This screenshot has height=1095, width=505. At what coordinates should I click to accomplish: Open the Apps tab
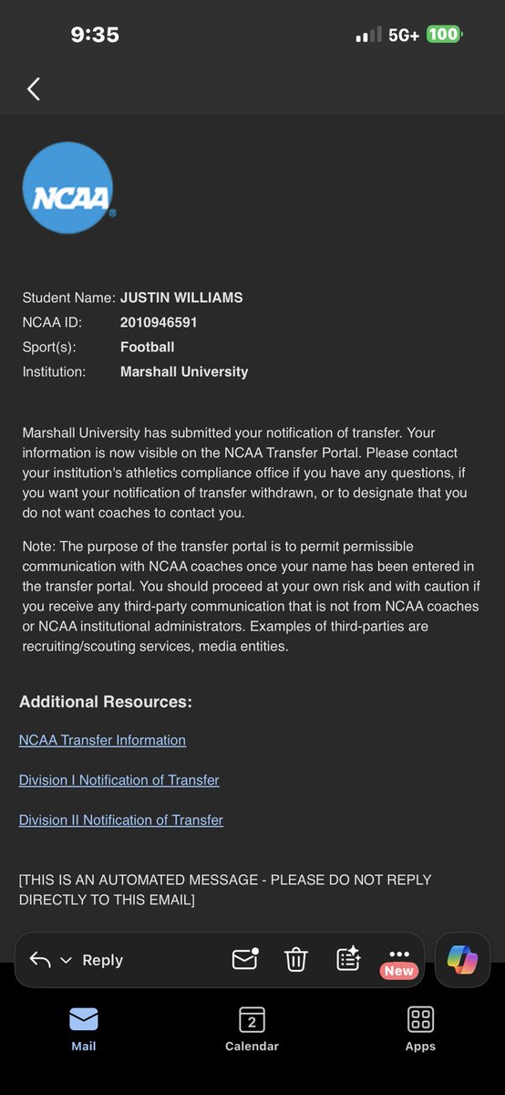pyautogui.click(x=420, y=1028)
